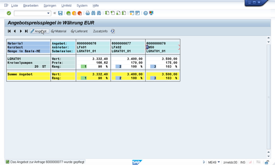Open the Liste menu
The image size is (275, 165).
(15, 6)
